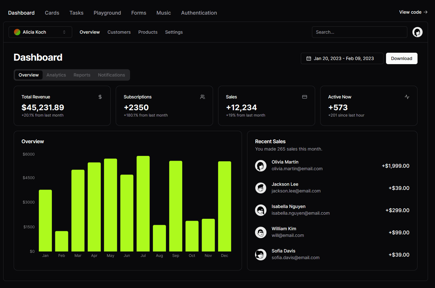Open the Playground page from top menu
Viewport: 435px width, 288px height.
tap(107, 13)
